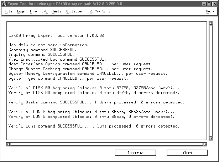219x162 pixels.
Task: Click the Abort button
Action: click(187, 153)
